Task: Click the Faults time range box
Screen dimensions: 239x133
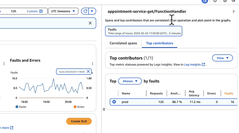Action: coord(144,31)
